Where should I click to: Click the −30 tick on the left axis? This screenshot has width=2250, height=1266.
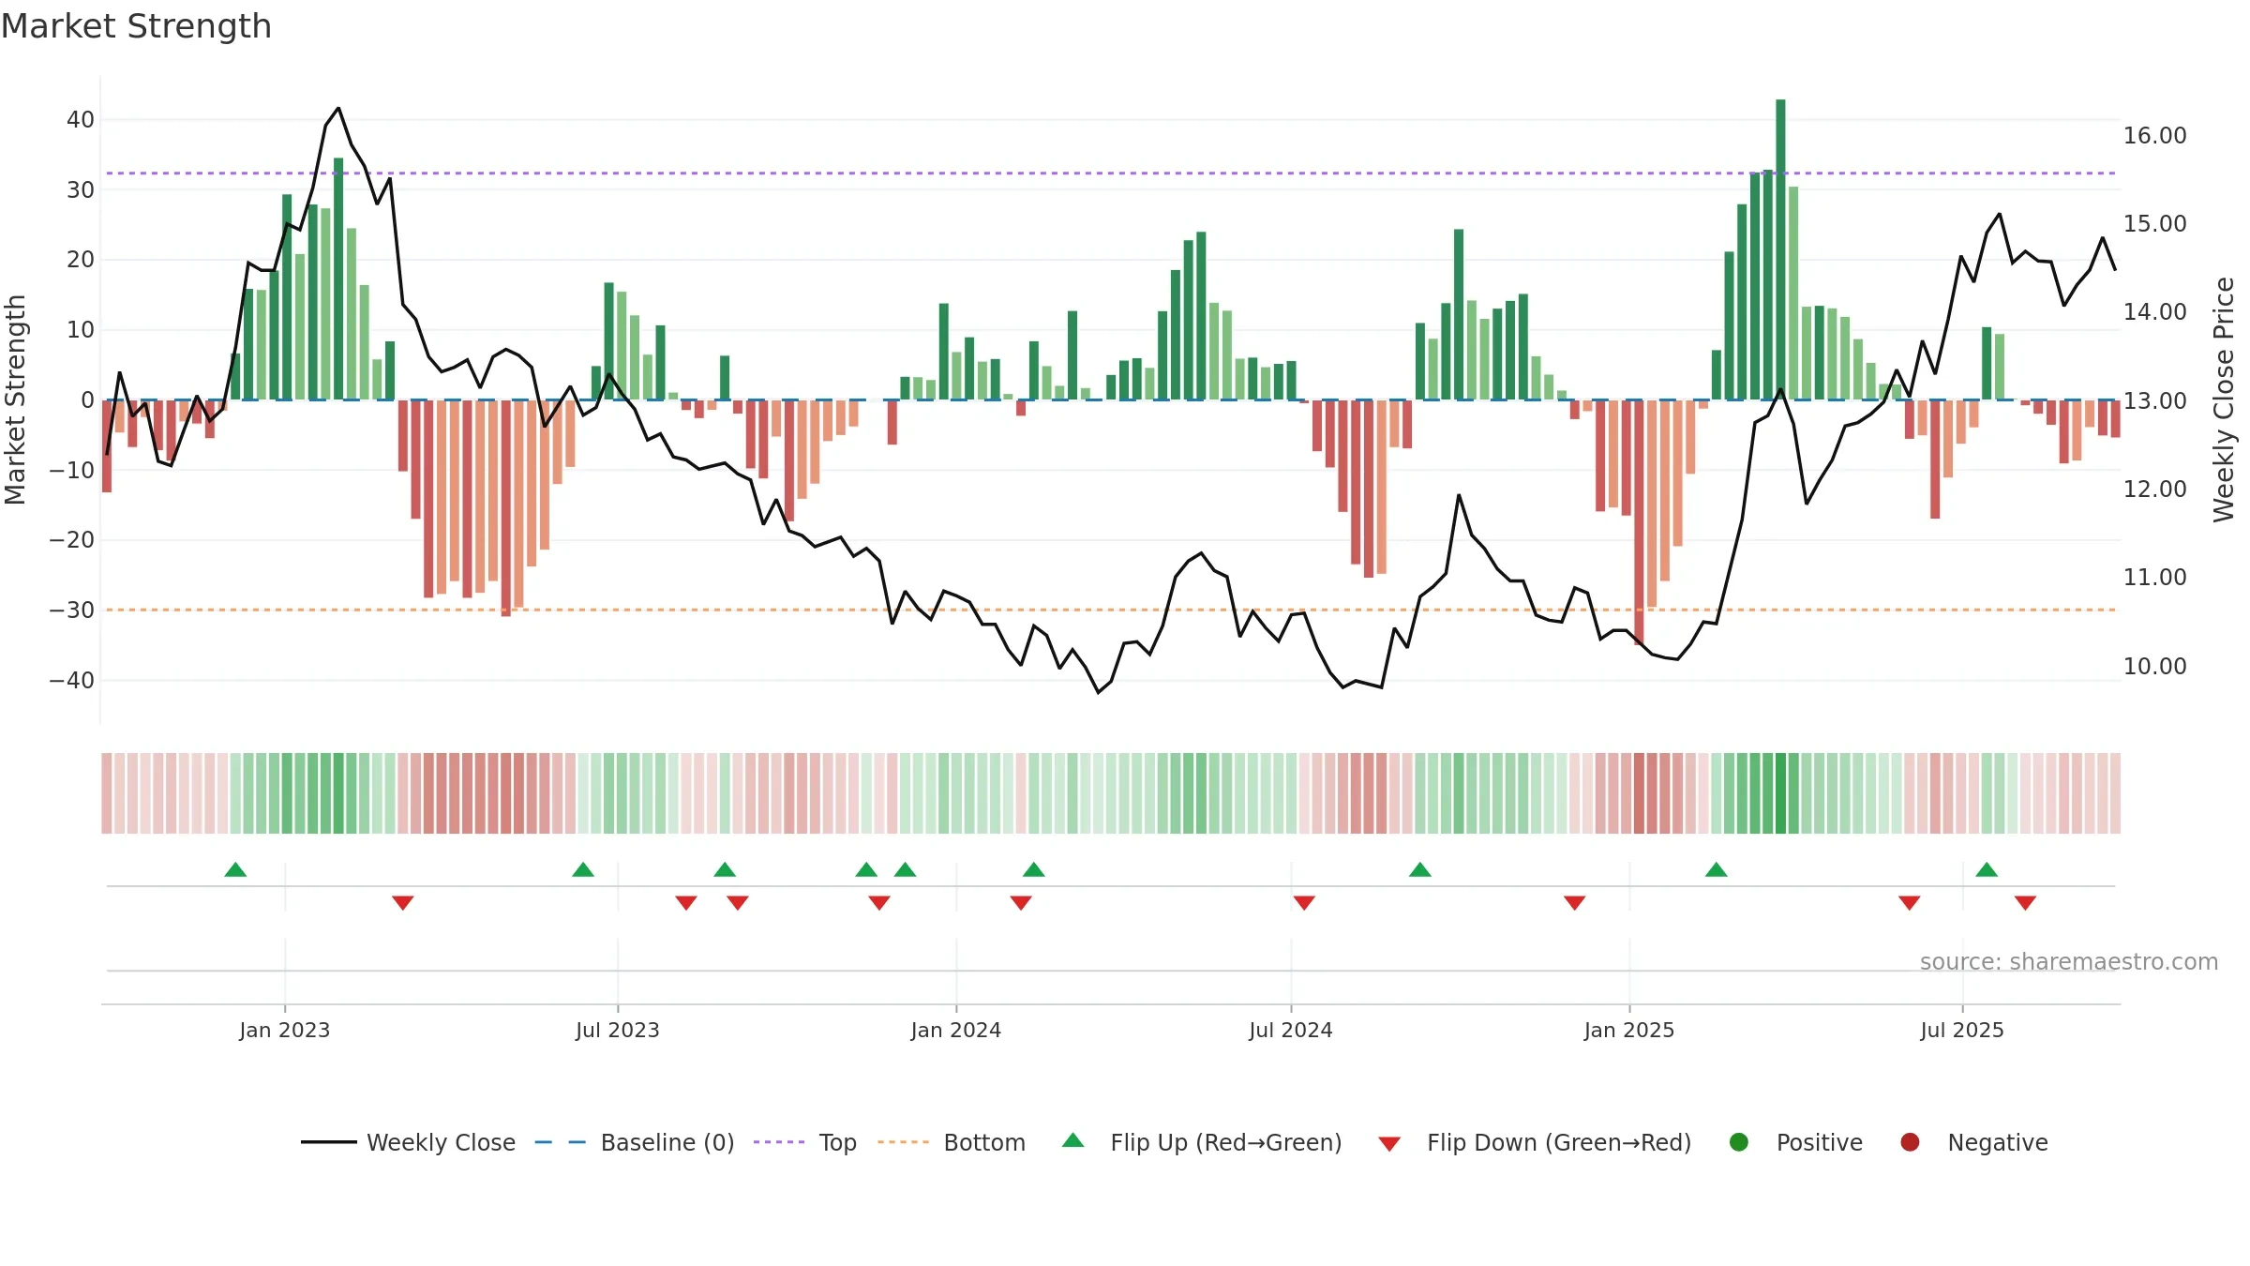point(72,610)
